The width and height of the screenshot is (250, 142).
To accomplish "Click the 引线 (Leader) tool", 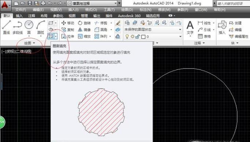I will (205, 30).
